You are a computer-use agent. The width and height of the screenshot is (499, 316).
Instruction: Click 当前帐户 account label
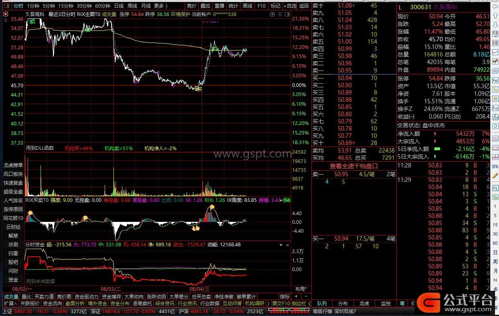[x=201, y=14]
